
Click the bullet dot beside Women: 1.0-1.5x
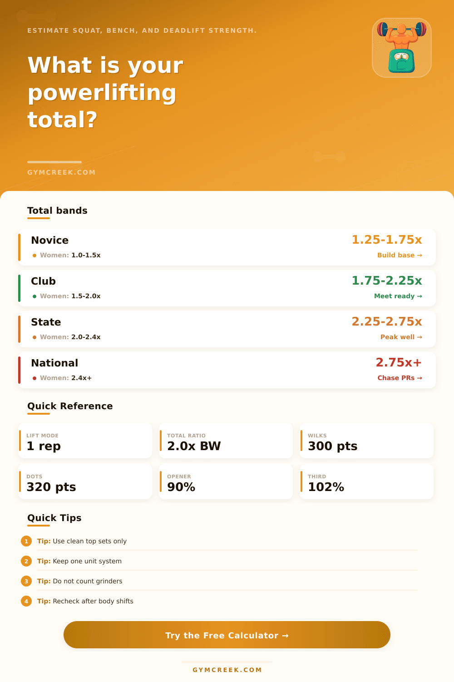[35, 255]
